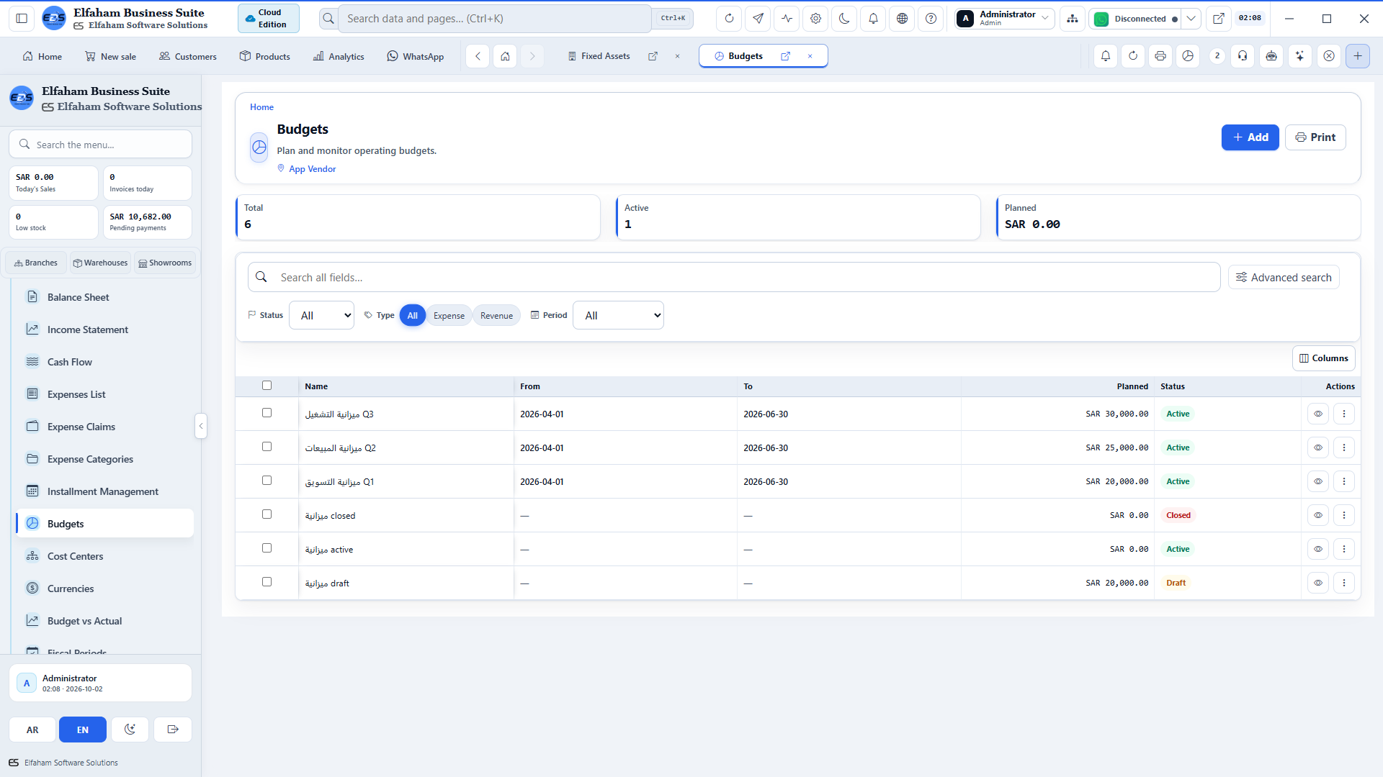The height and width of the screenshot is (777, 1383).
Task: Toggle the left sidebar panel icon
Action: 22,19
